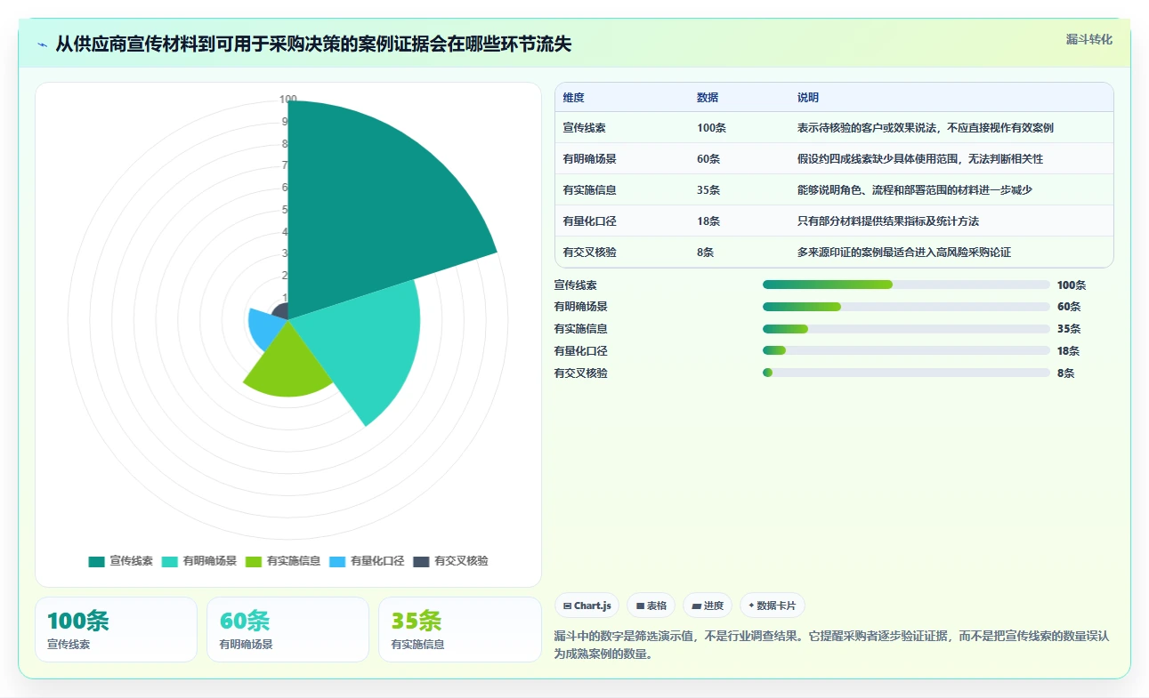The image size is (1149, 698).
Task: Toggle the 有实施信息 legend swatch
Action: pyautogui.click(x=254, y=561)
